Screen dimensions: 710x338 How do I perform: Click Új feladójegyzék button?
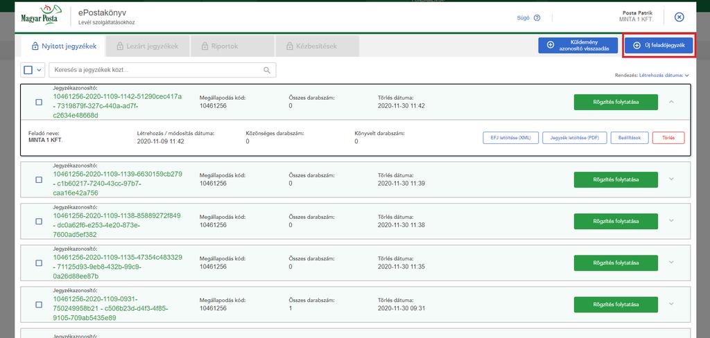point(659,45)
